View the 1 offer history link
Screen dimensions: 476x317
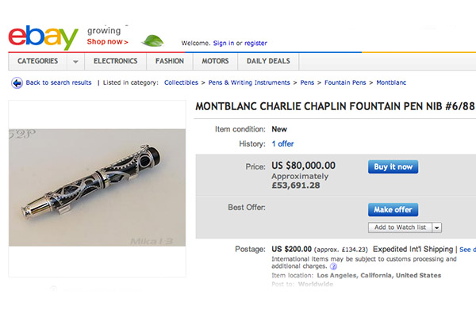284,144
